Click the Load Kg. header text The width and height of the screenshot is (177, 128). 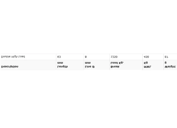point(117,63)
